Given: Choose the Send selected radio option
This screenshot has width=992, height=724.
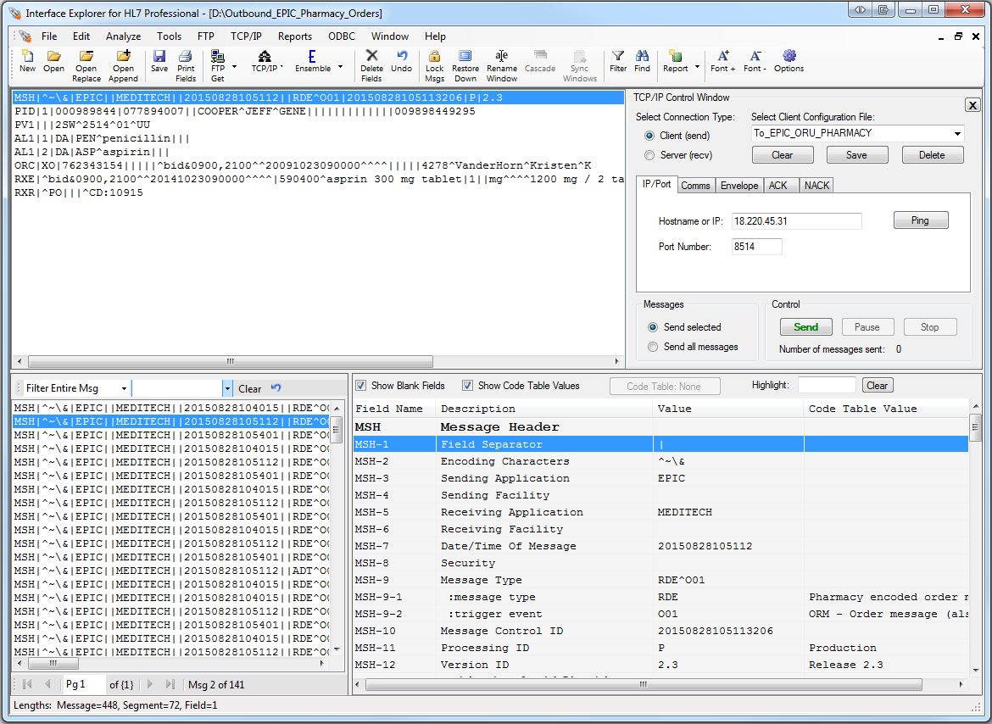Looking at the screenshot, I should point(653,327).
